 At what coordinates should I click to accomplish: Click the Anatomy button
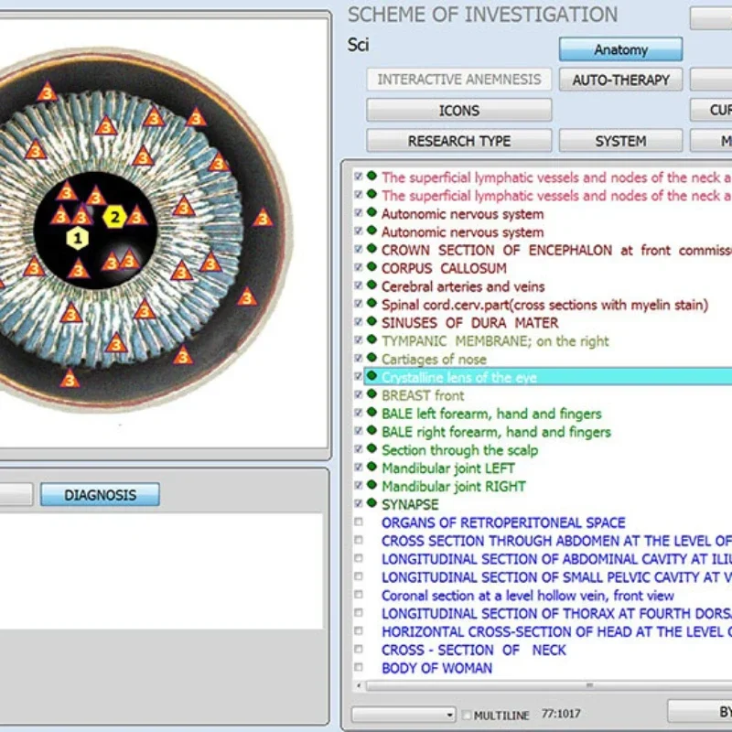[620, 49]
